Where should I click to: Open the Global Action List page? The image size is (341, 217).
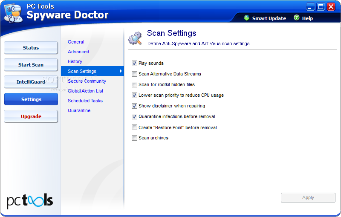pos(86,91)
